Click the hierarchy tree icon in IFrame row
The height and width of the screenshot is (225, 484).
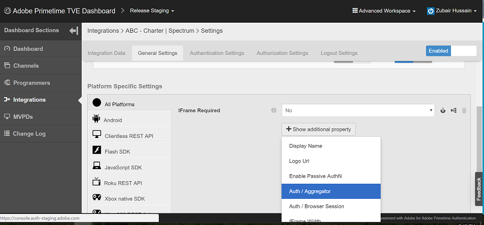tap(454, 110)
